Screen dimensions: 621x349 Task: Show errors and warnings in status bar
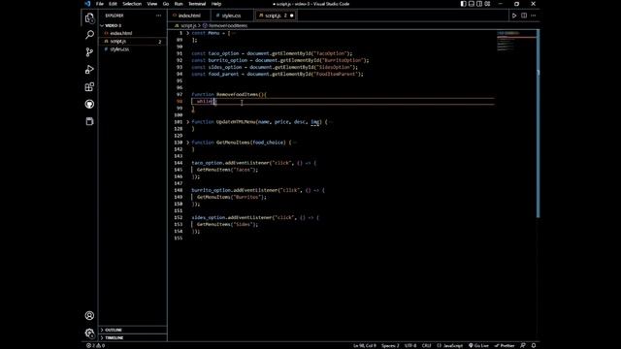coord(95,345)
